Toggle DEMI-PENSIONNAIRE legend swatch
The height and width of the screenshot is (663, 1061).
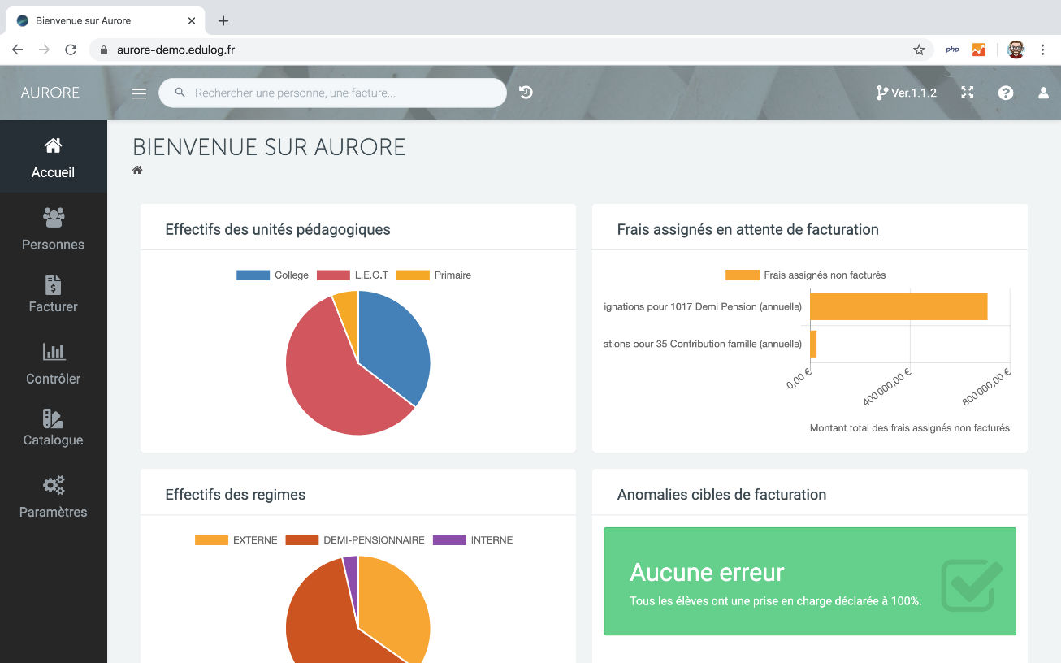[302, 540]
